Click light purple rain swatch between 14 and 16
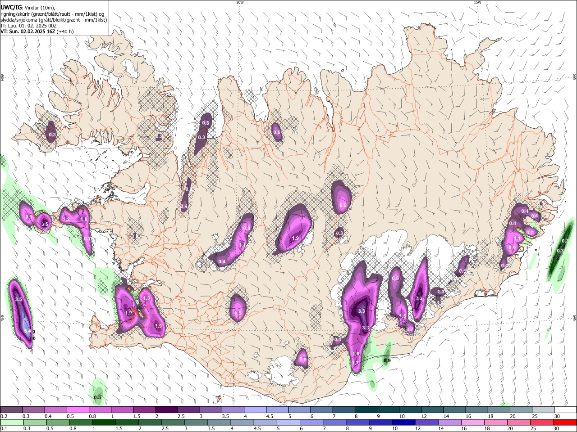Image resolution: width=577 pixels, height=432 pixels. (x=449, y=423)
